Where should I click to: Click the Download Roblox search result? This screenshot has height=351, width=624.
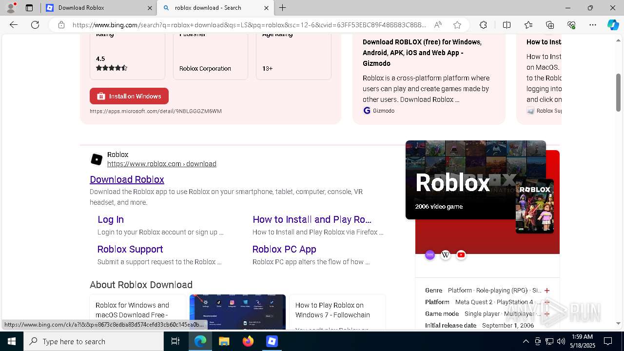127,179
